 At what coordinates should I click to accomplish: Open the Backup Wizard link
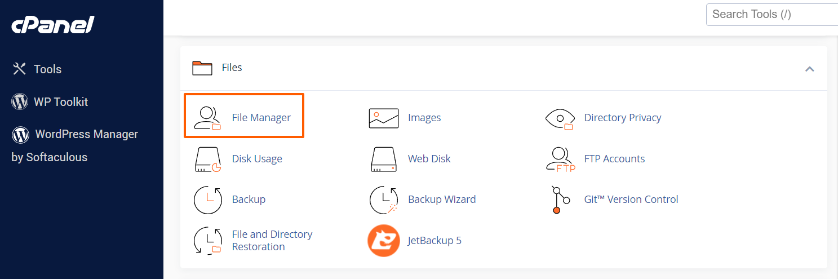pos(442,200)
